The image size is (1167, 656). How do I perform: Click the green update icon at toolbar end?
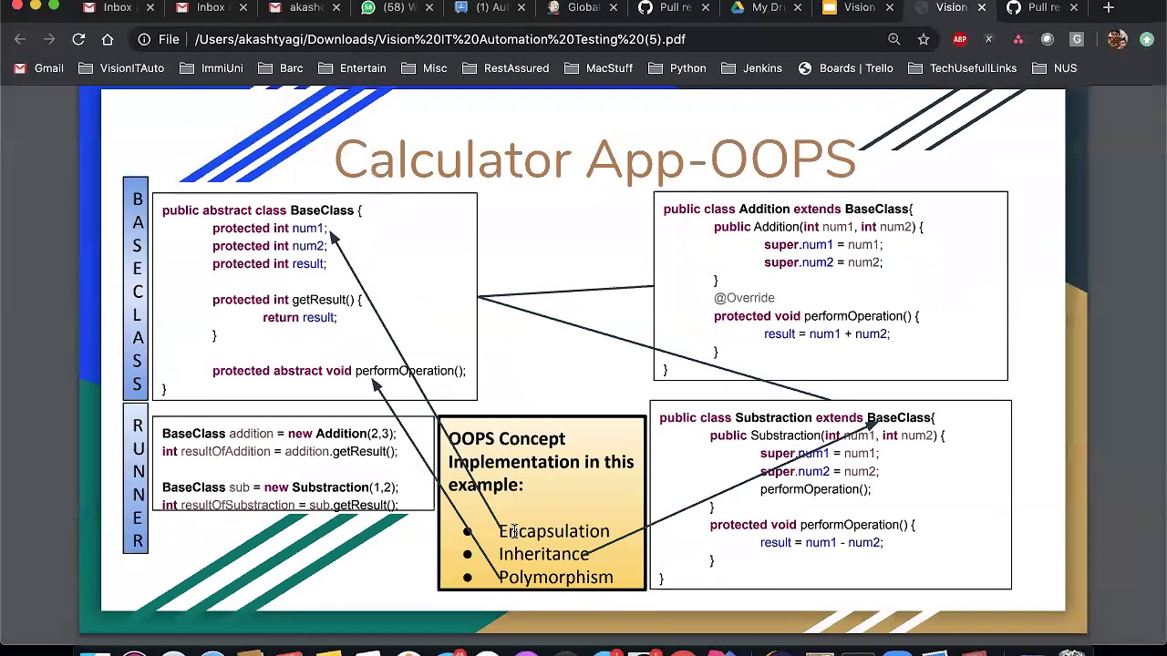pos(1147,39)
